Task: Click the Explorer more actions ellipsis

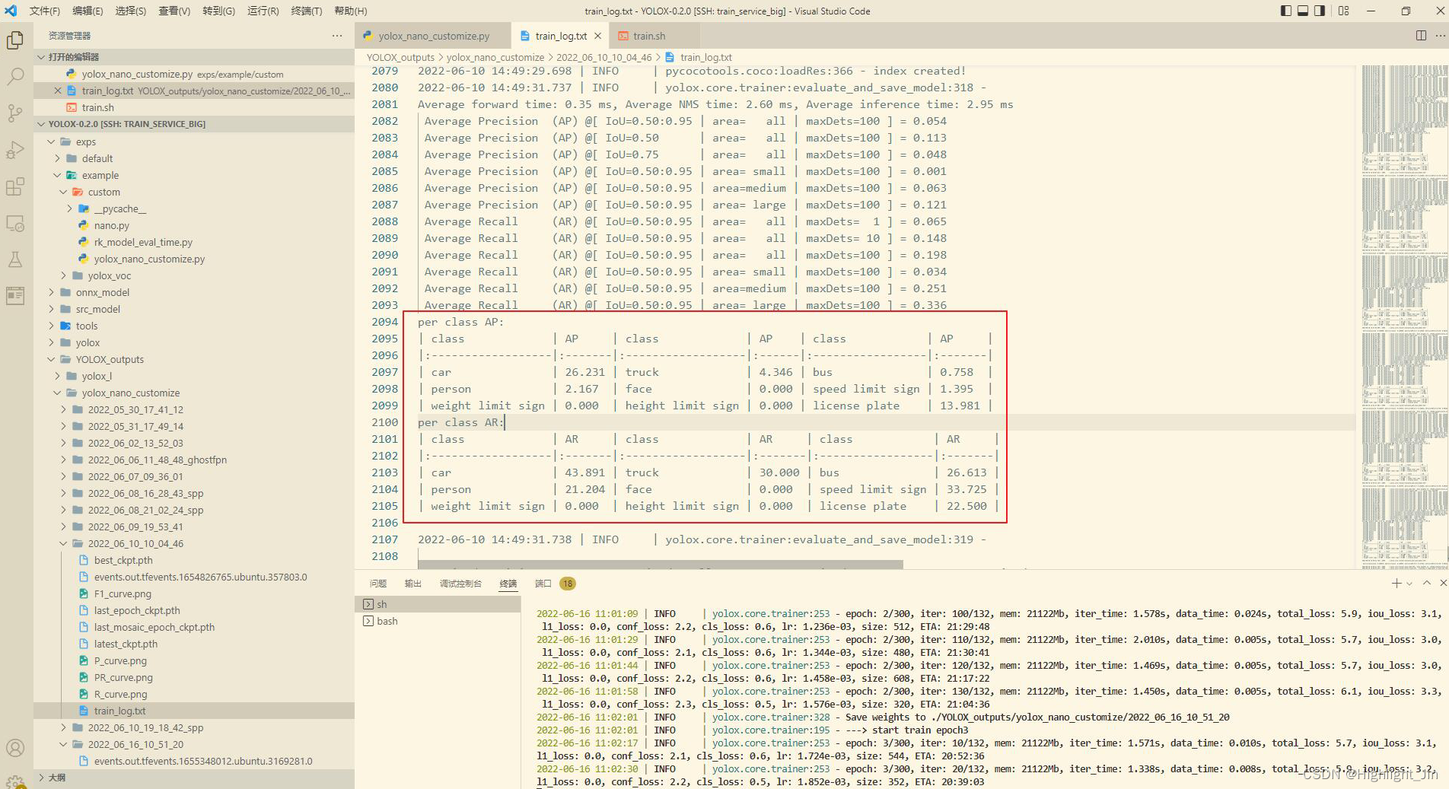Action: click(337, 36)
